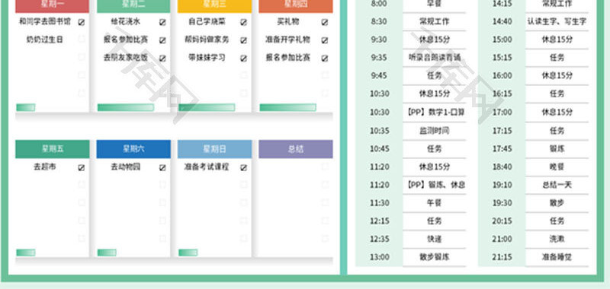Select the 准备睡觉 cell
The width and height of the screenshot is (610, 289).
(x=557, y=257)
